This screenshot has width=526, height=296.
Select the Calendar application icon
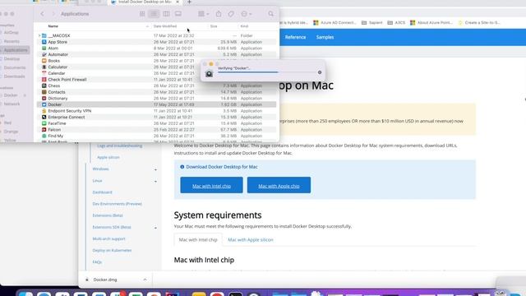(44, 73)
